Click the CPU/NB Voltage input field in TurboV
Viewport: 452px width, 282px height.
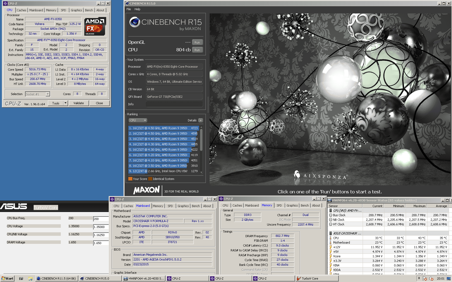[101, 235]
